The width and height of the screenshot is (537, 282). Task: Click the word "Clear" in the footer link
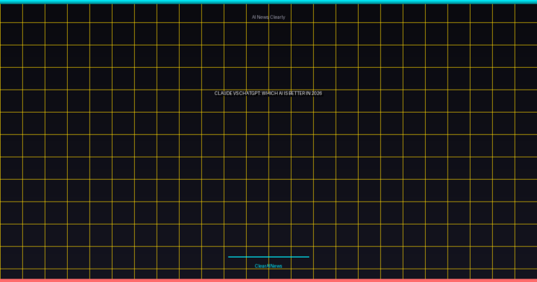tap(261, 266)
